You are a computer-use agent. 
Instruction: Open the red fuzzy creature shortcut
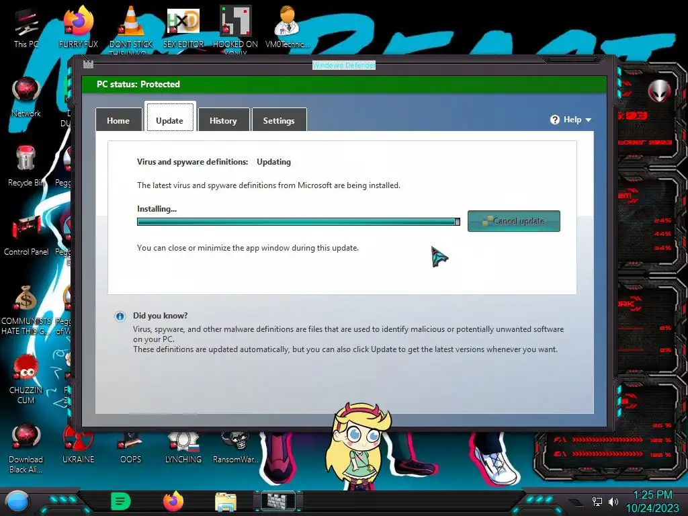coord(26,379)
